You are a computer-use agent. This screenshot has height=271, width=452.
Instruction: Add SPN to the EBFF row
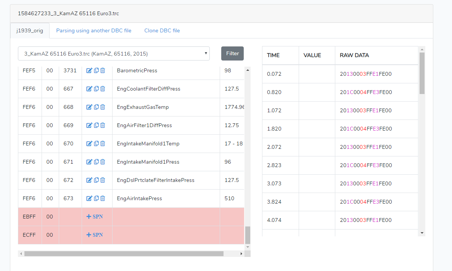click(x=95, y=217)
